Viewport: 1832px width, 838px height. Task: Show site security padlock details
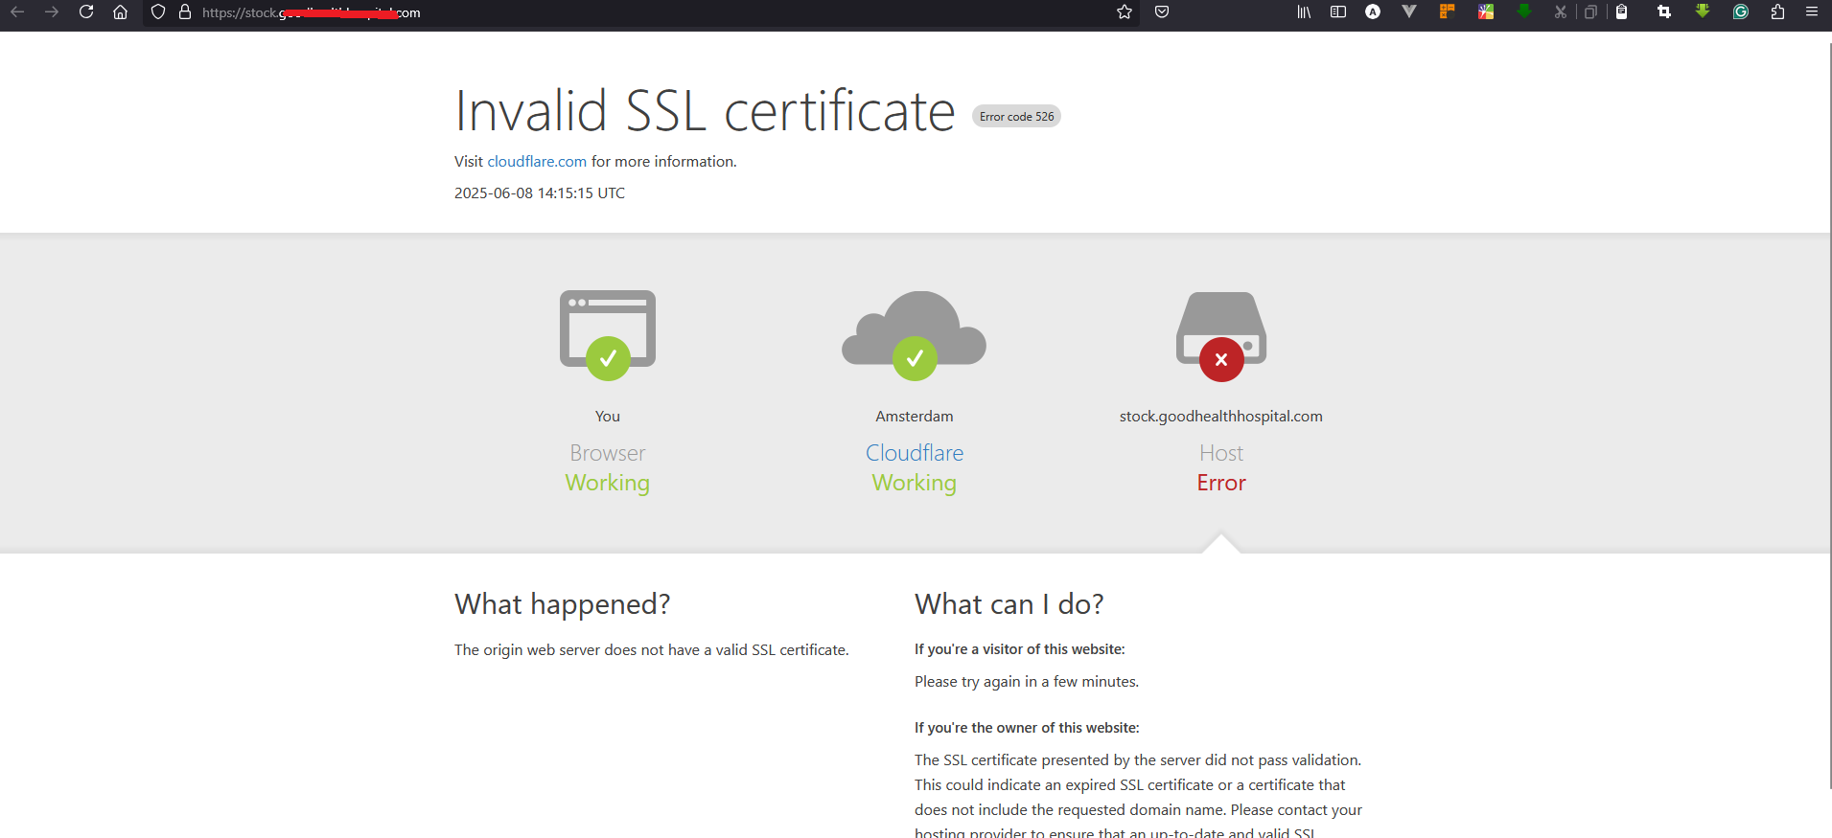185,12
